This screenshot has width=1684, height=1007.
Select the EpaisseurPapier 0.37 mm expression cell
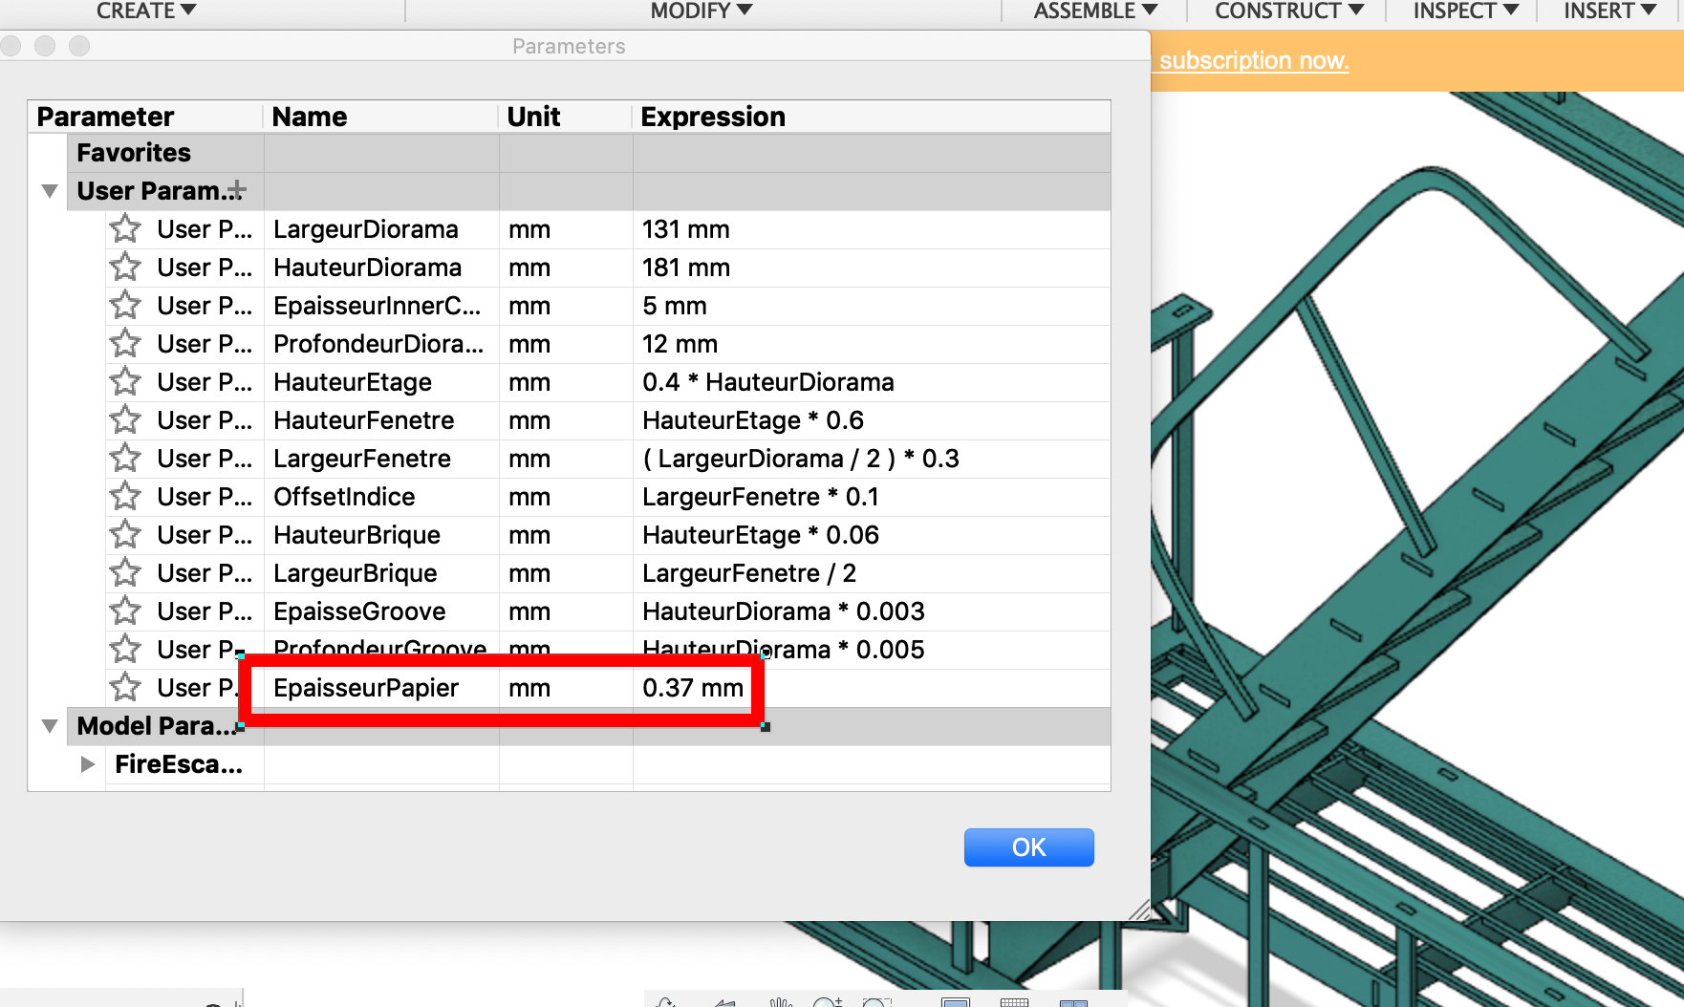pos(693,688)
